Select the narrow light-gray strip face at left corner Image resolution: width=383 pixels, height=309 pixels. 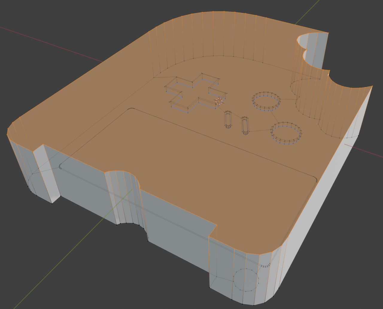click(x=47, y=173)
